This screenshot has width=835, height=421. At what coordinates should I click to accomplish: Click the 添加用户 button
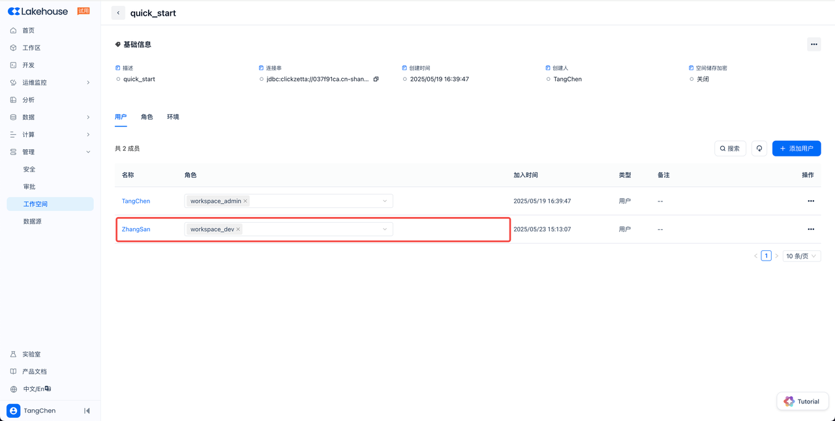[x=796, y=149]
